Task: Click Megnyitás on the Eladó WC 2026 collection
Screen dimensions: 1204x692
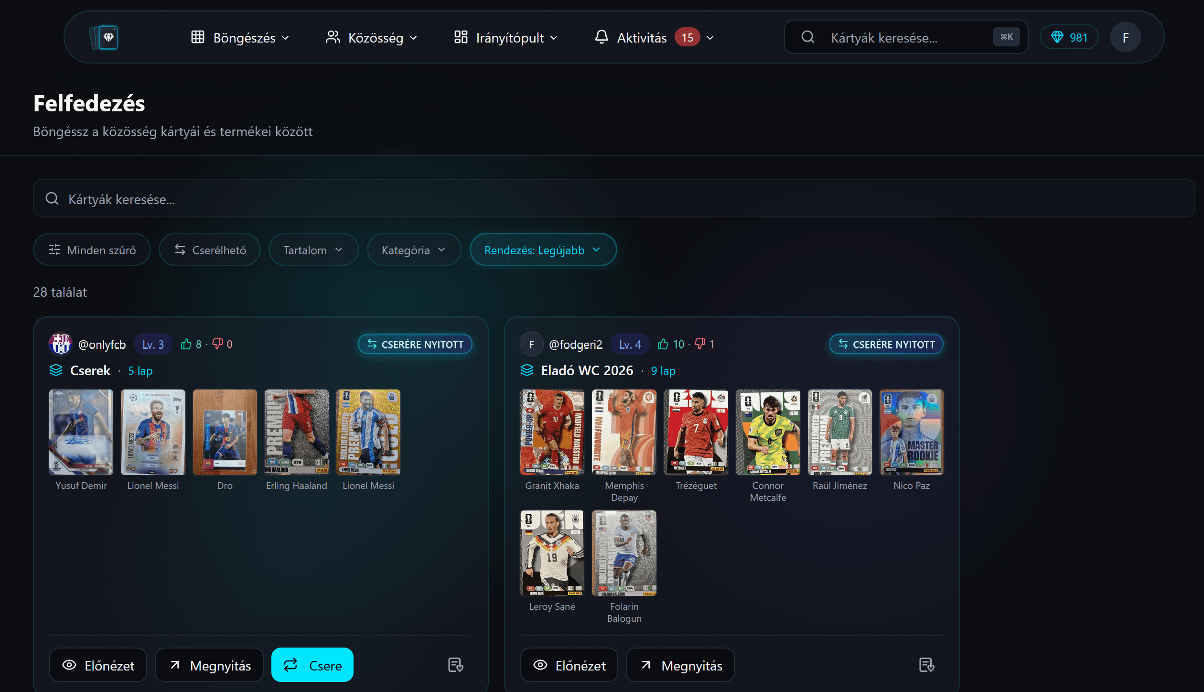Action: [680, 665]
